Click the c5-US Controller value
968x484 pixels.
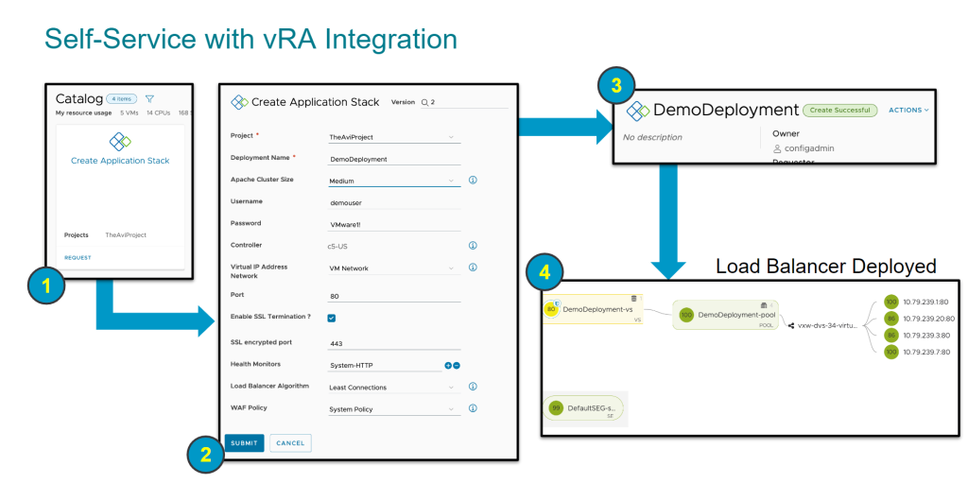click(337, 246)
